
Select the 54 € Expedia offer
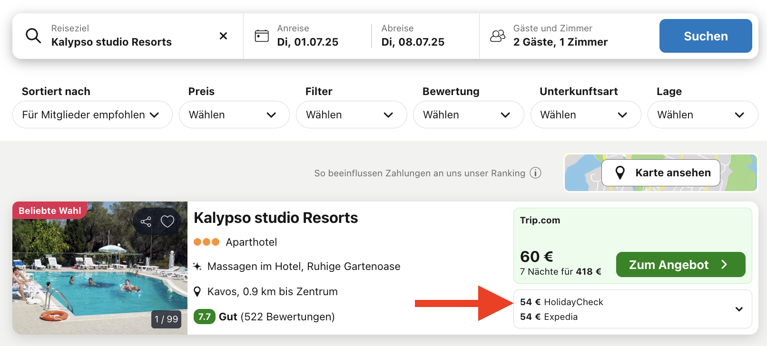tap(549, 317)
